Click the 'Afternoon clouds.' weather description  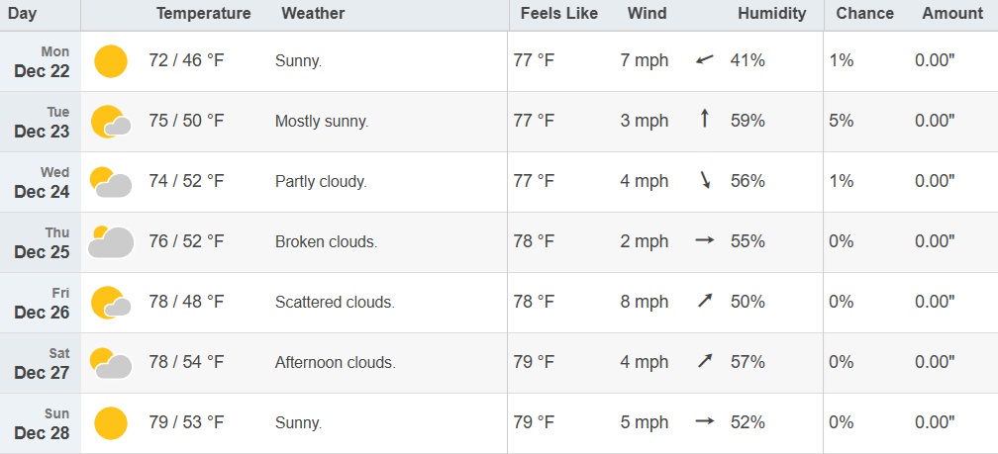(335, 363)
